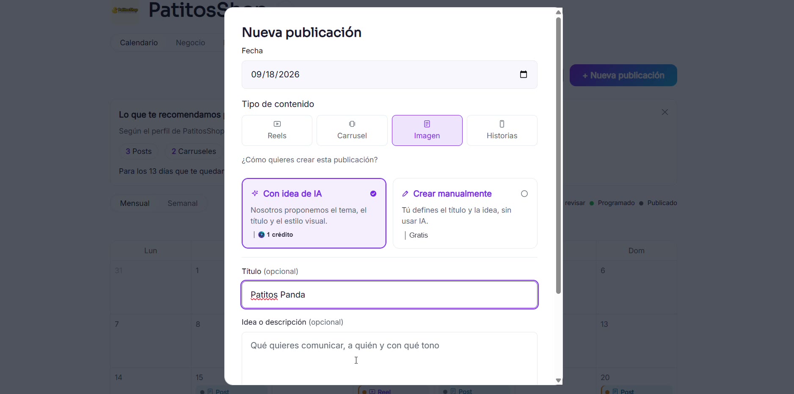
Task: Select Carrusel content type
Action: point(352,130)
